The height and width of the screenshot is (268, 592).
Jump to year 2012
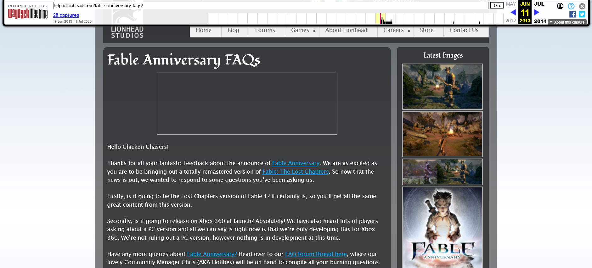(x=511, y=21)
